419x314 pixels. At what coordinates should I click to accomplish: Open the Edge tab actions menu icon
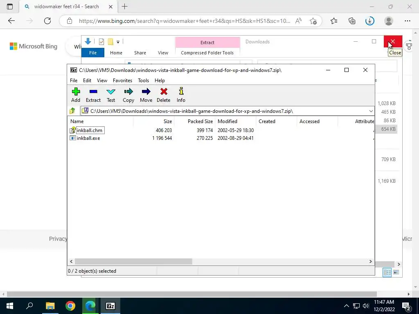(10, 7)
